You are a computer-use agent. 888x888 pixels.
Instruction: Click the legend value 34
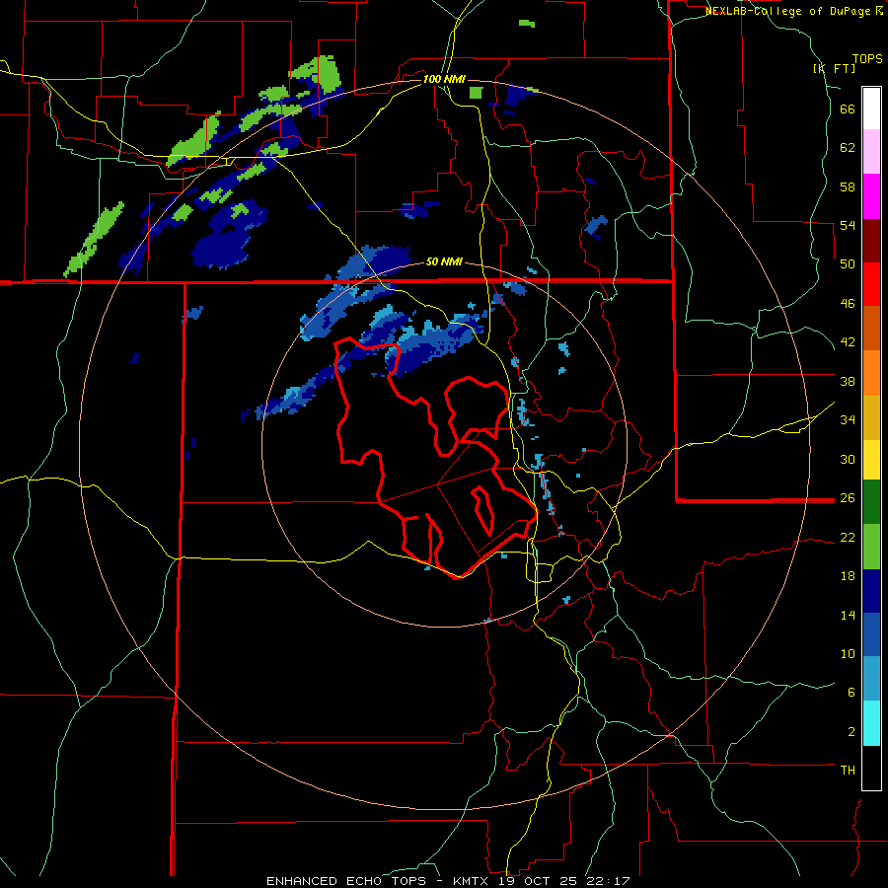[x=848, y=420]
